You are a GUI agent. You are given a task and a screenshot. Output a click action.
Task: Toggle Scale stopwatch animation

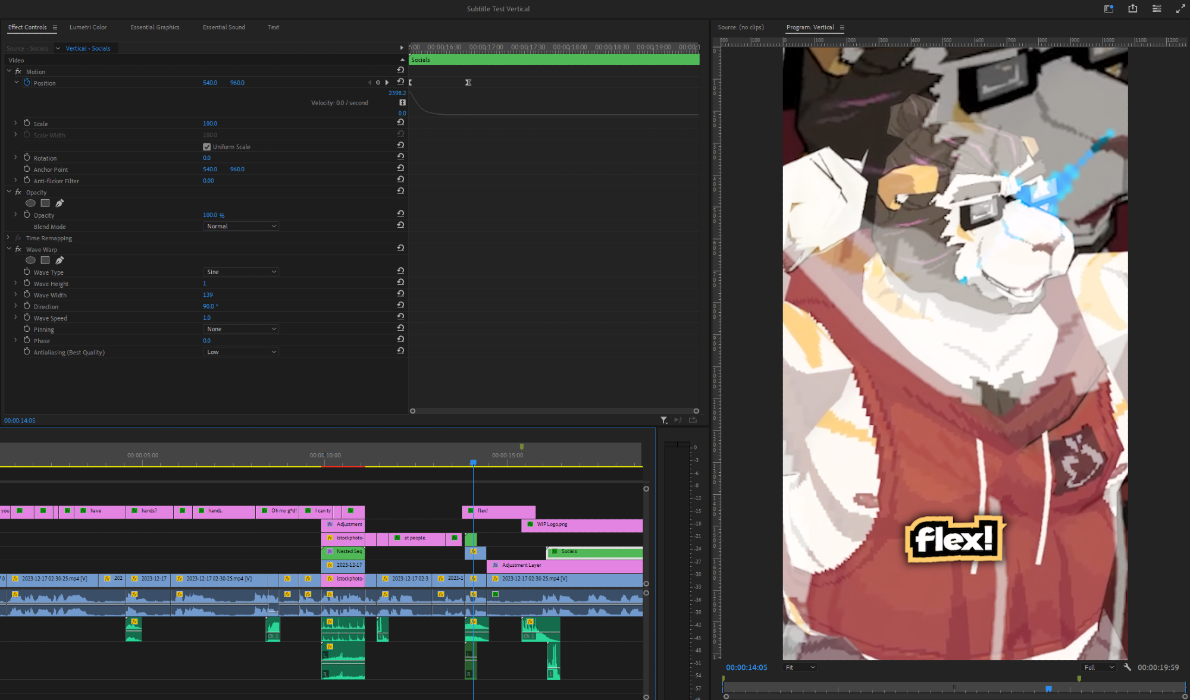pos(27,123)
